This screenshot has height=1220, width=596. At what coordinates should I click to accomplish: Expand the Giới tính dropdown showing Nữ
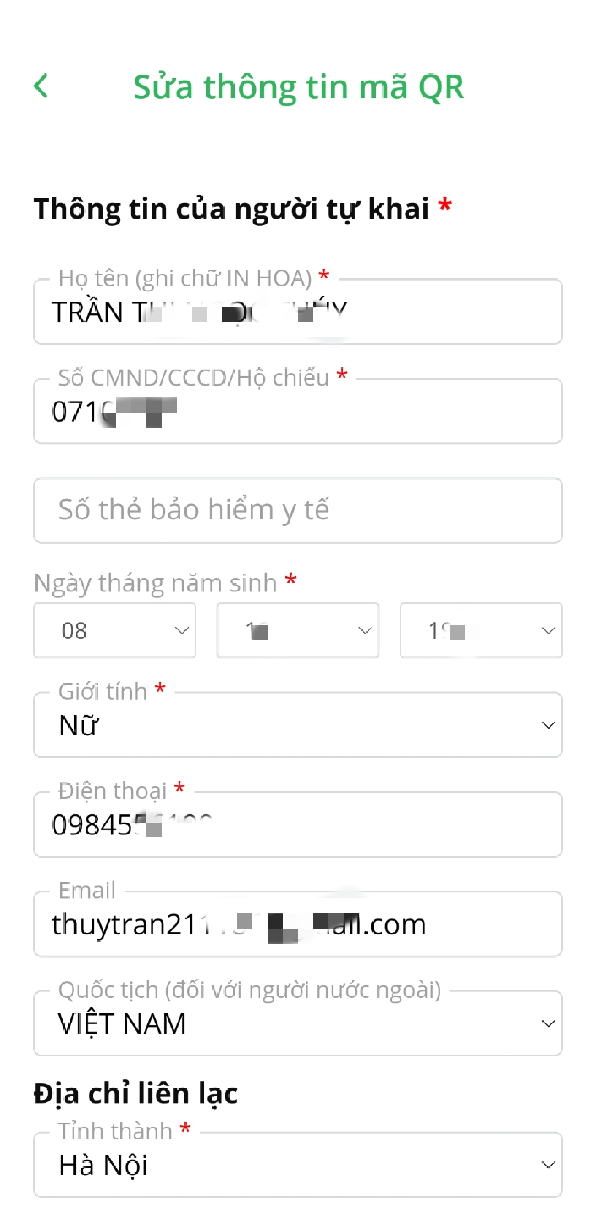point(298,725)
